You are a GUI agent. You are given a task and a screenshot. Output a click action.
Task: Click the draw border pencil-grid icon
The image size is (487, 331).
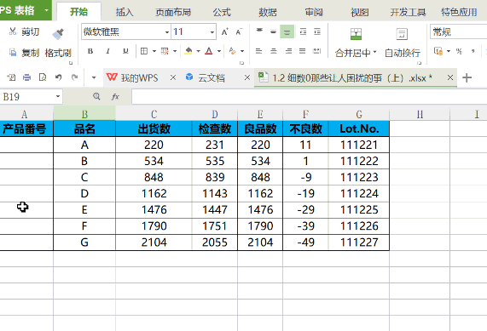coord(165,51)
